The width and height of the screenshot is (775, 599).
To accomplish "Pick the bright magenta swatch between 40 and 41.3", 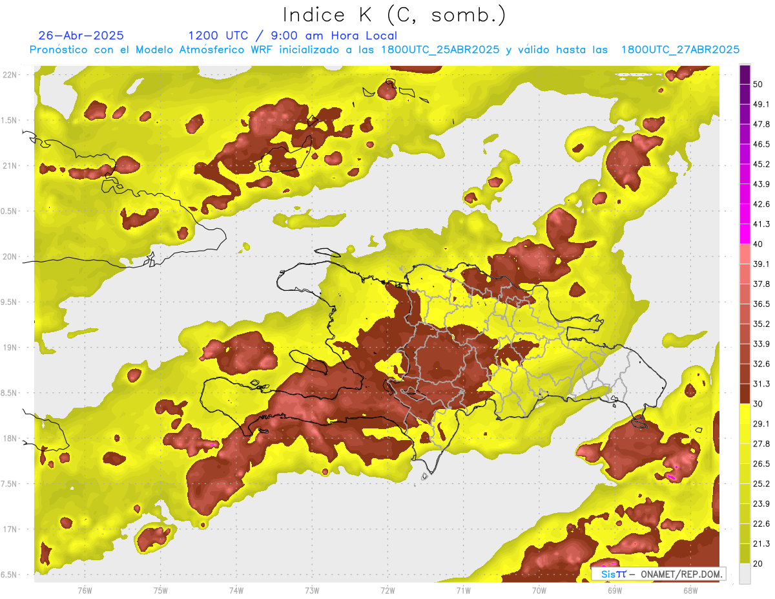I will 745,234.
